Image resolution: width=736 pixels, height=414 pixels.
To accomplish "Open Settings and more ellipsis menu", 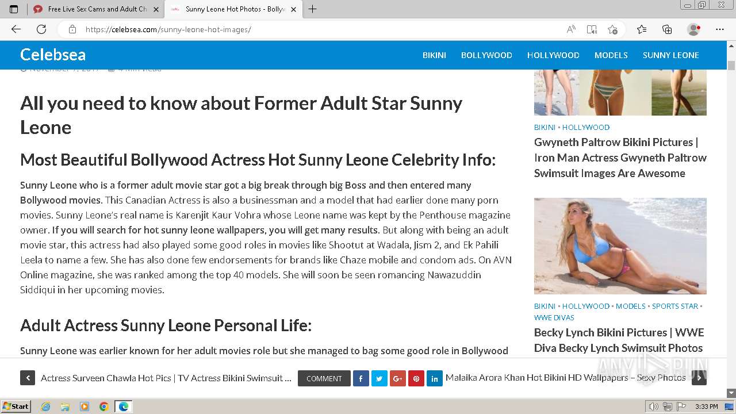I will point(720,29).
